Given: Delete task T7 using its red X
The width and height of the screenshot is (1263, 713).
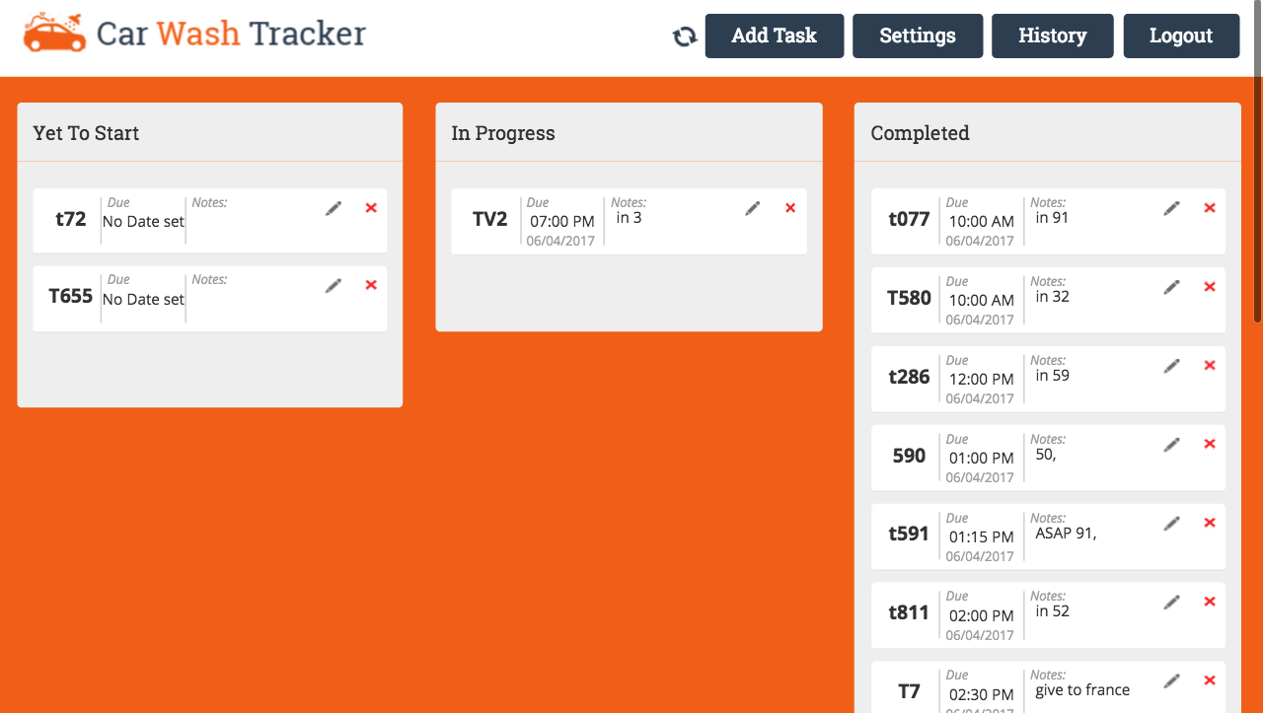Looking at the screenshot, I should pos(1209,679).
